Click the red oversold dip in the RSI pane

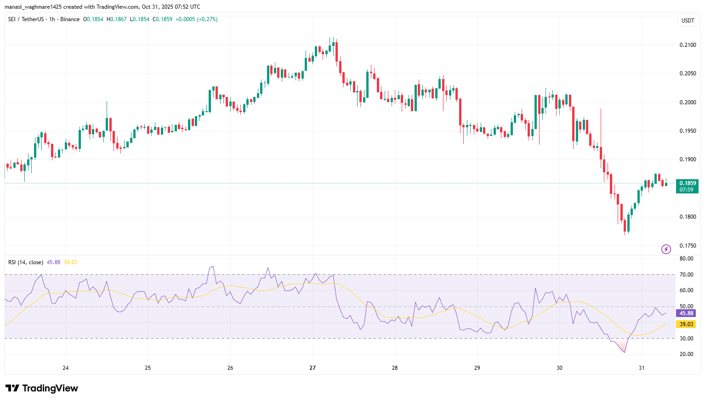pos(621,345)
